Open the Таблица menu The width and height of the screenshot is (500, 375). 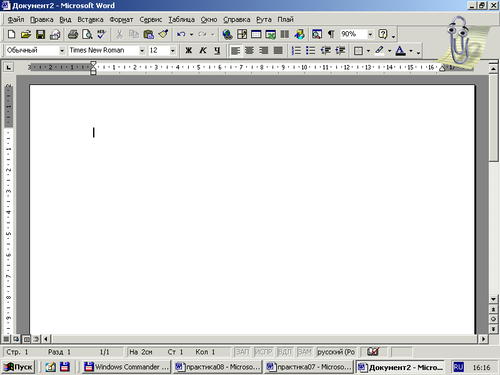pos(181,19)
